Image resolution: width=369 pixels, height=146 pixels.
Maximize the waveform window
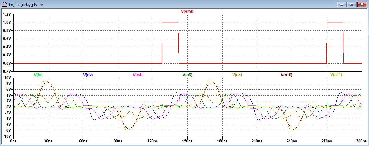click(x=352, y=4)
